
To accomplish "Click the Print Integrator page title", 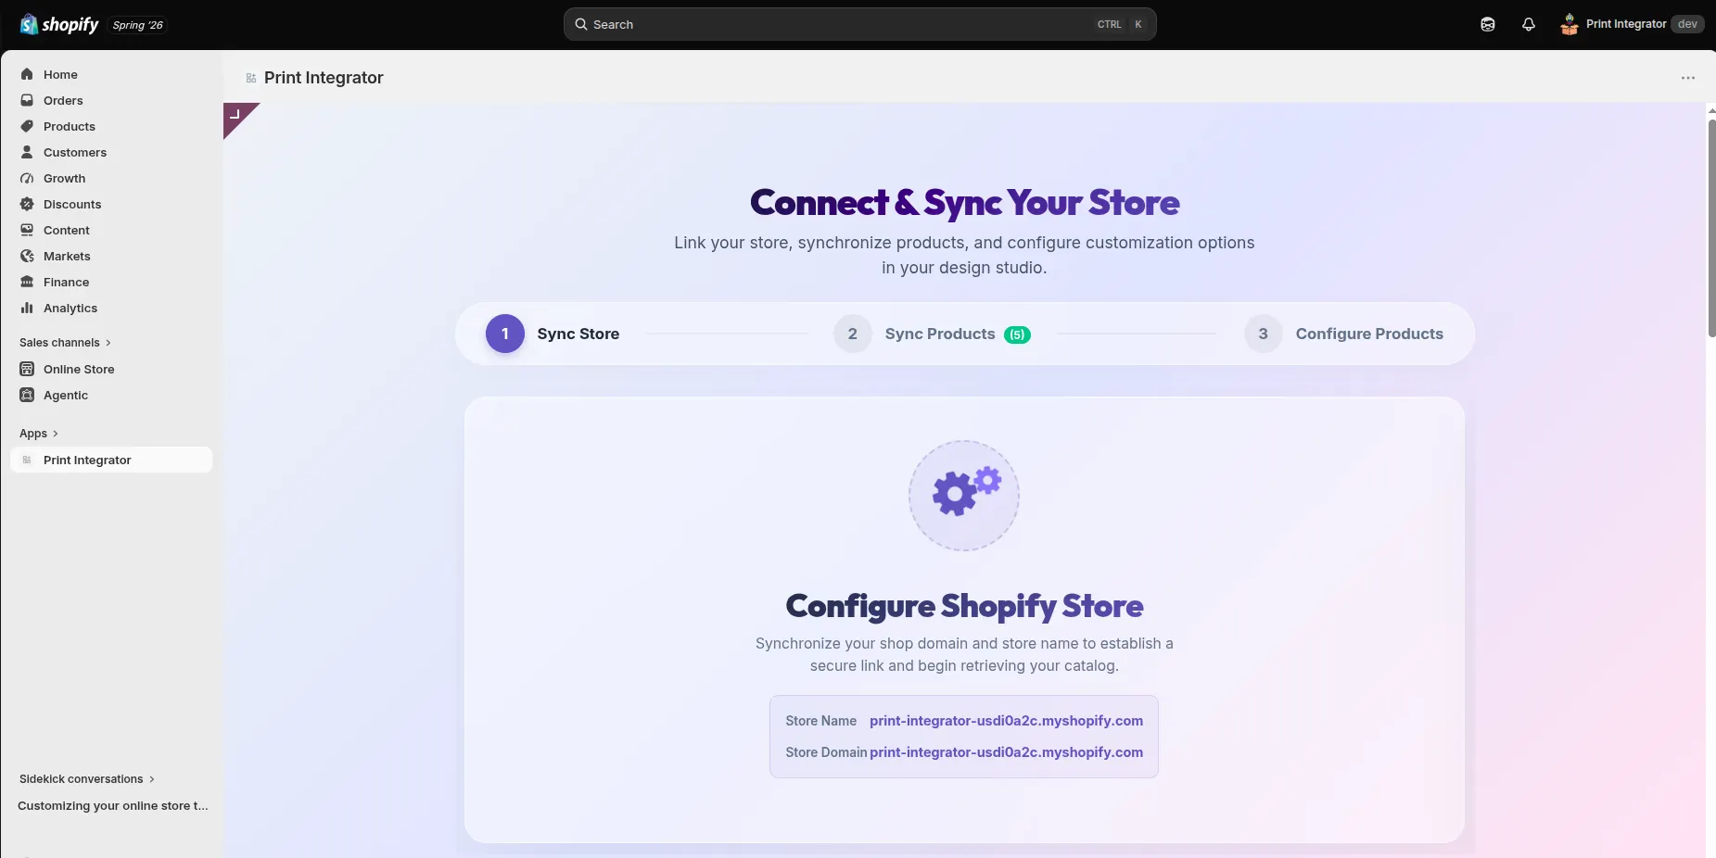I will pos(324,78).
